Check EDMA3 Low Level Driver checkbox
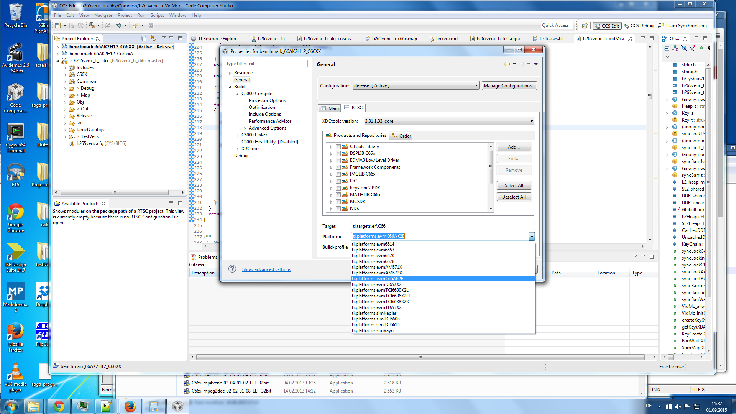This screenshot has width=736, height=414. click(x=338, y=160)
